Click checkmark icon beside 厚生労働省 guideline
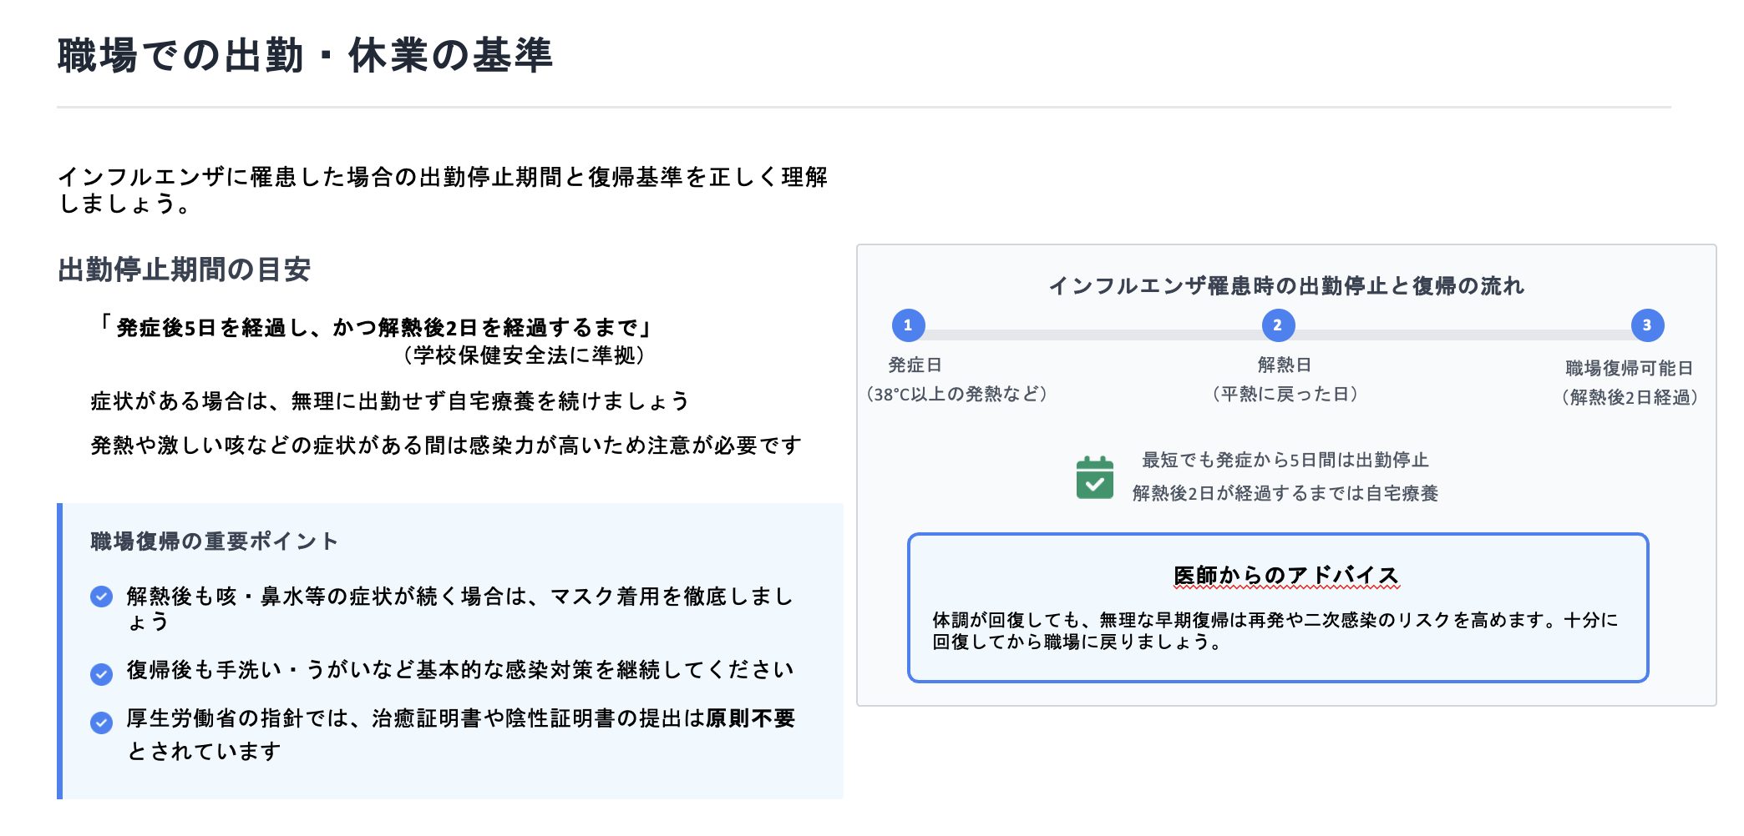Screen dimensions: 1744x836 (x=102, y=723)
